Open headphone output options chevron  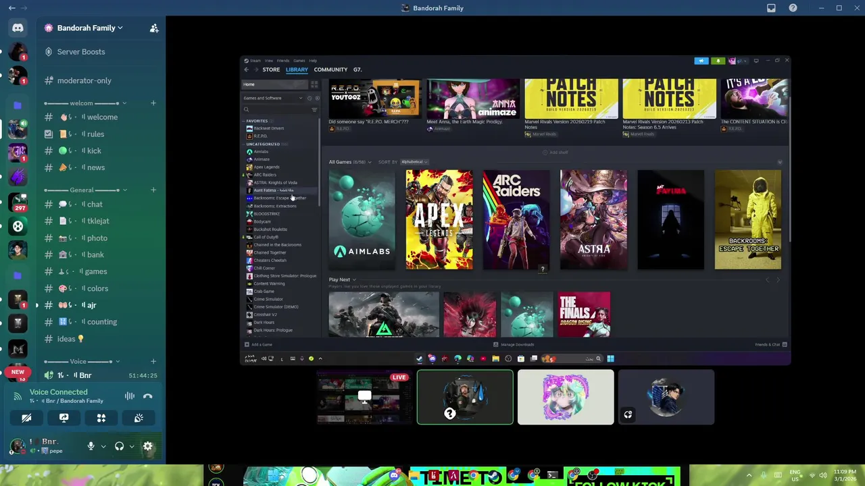point(132,446)
